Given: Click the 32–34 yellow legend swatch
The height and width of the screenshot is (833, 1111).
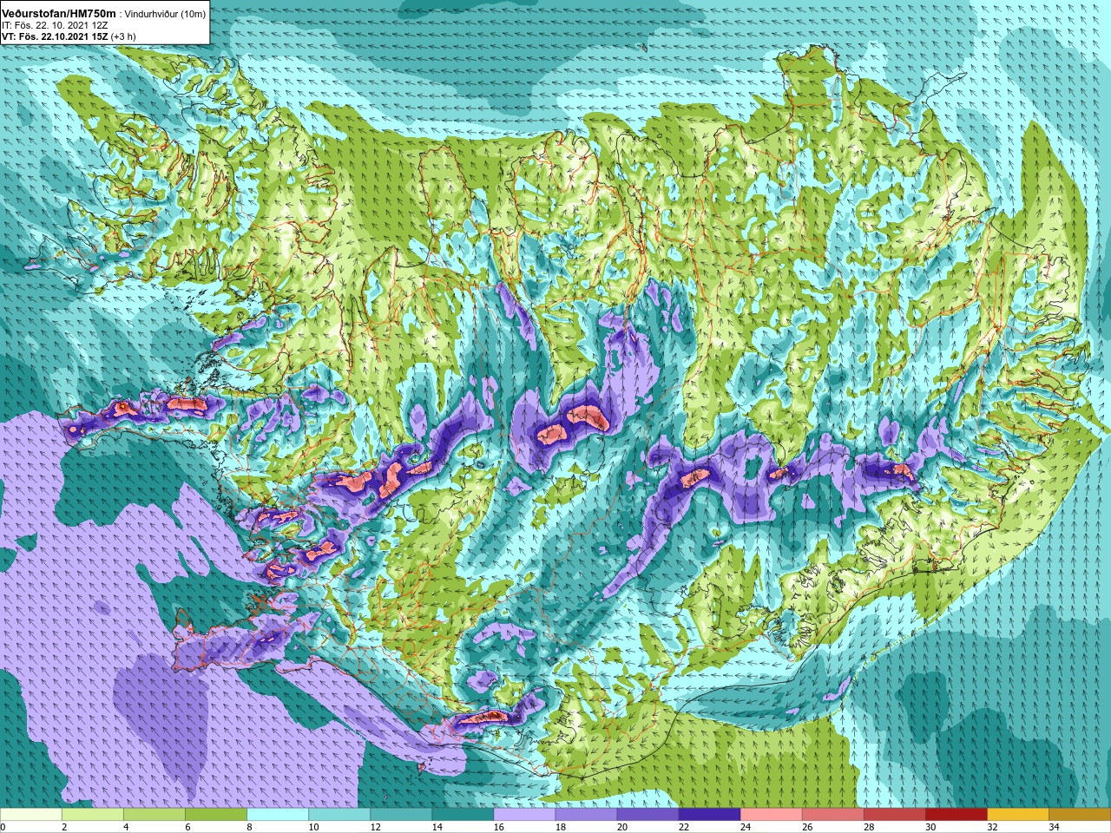Looking at the screenshot, I should 1017,815.
